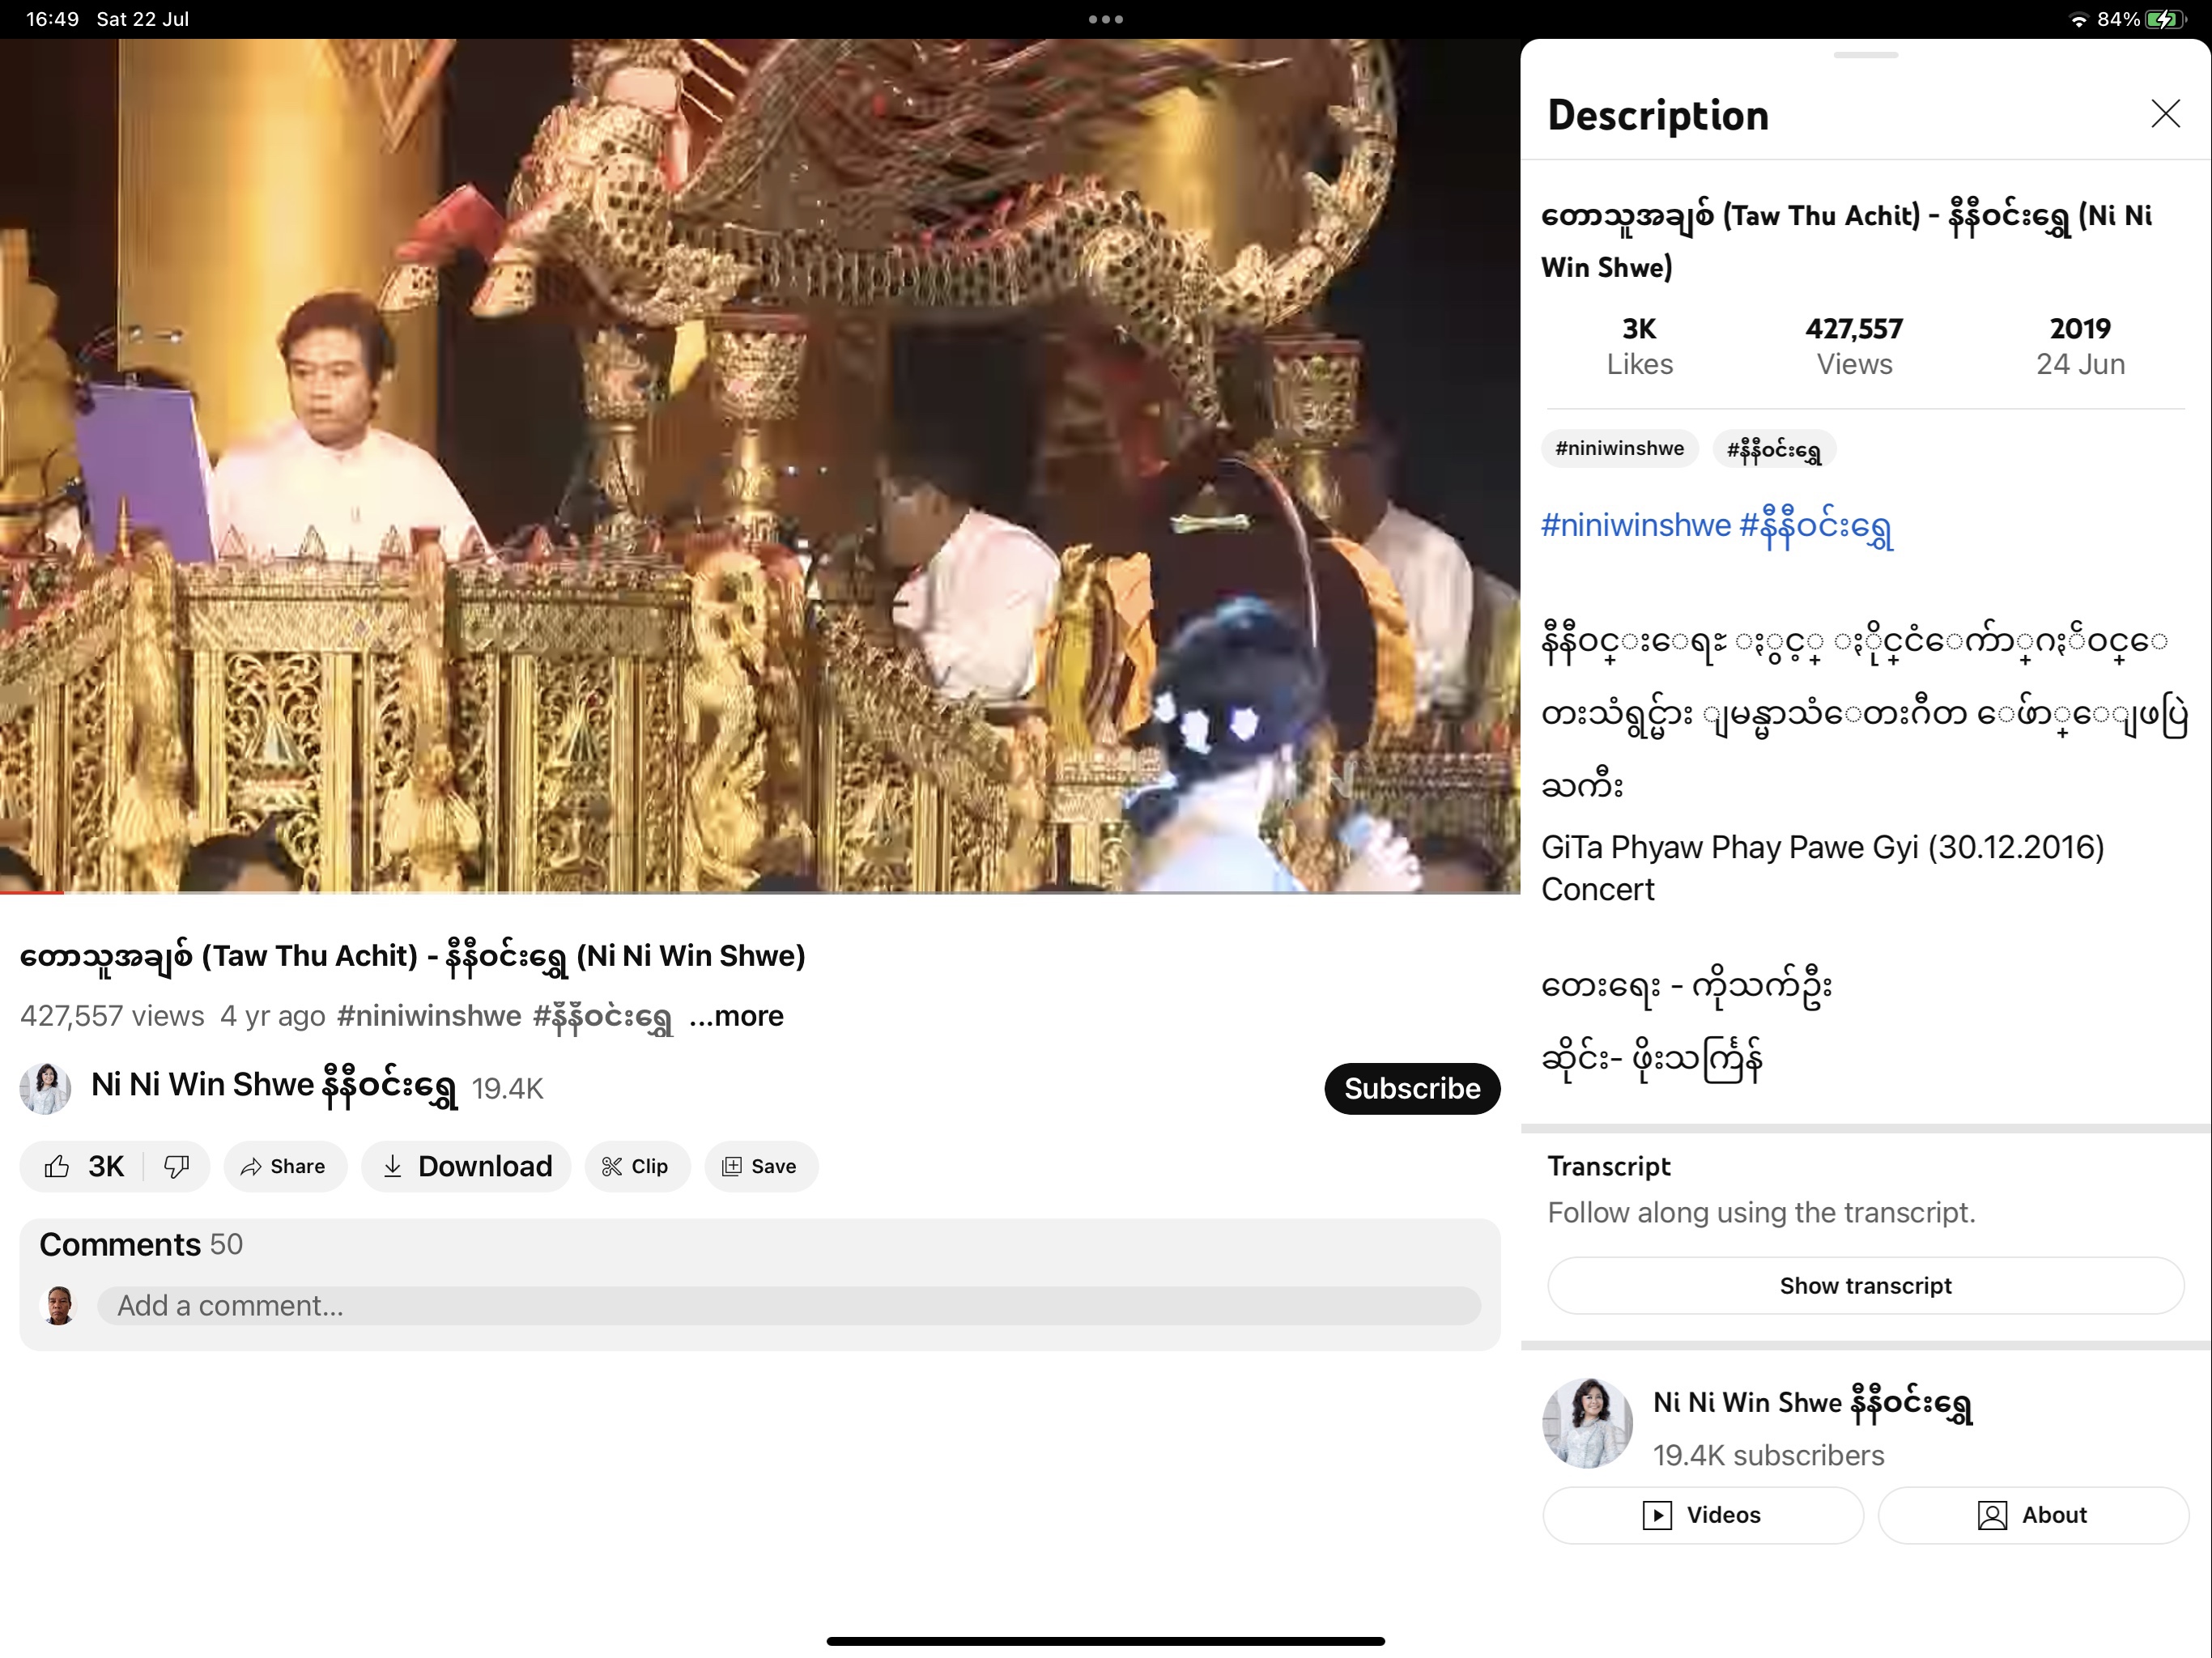Screen dimensions: 2212x1658
Task: Expand the Comments 50 section header
Action: click(x=141, y=1244)
